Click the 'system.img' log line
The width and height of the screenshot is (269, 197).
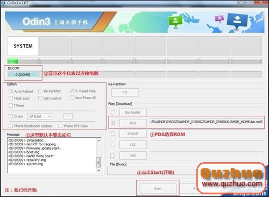pyautogui.click(x=25, y=164)
